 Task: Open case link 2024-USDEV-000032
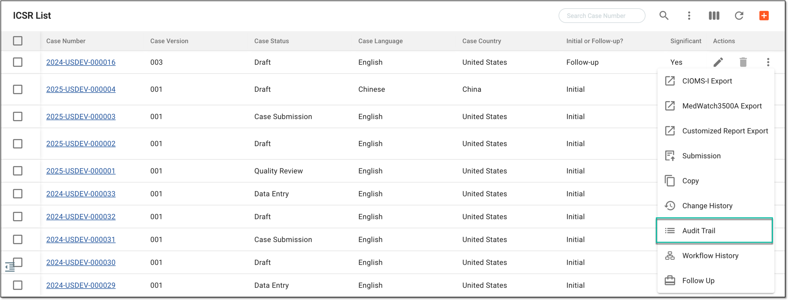point(81,216)
